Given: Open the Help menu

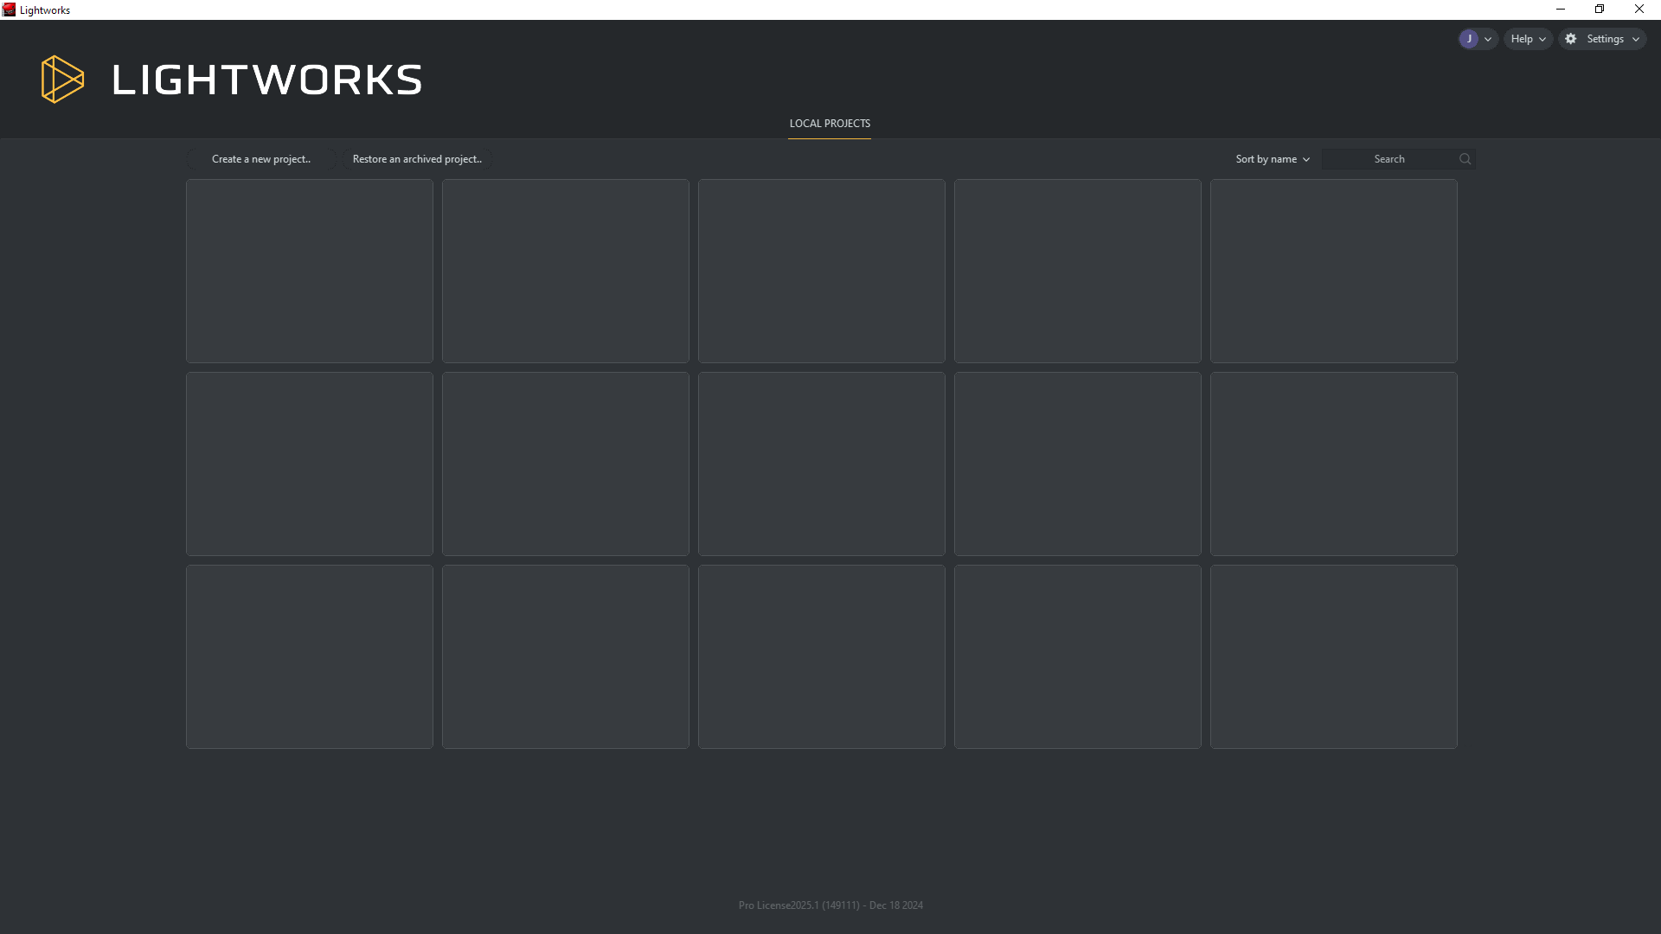Looking at the screenshot, I should click(x=1528, y=39).
